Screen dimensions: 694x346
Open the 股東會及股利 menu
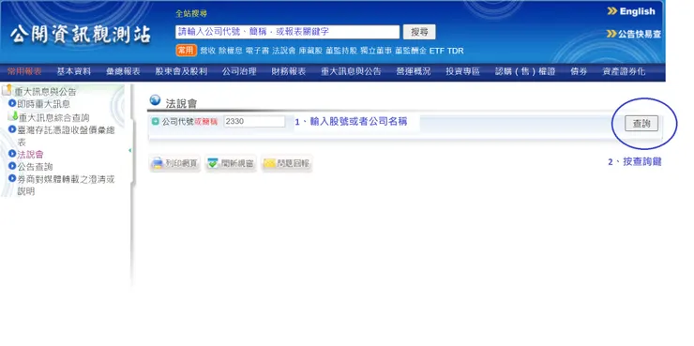point(181,71)
